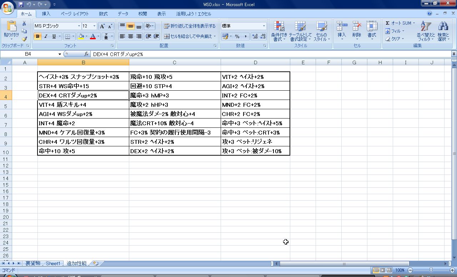Decrease decimal places

263,36
